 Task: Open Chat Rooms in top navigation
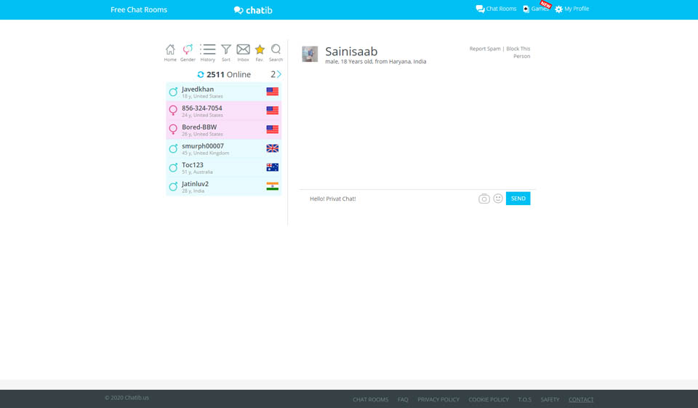point(496,9)
